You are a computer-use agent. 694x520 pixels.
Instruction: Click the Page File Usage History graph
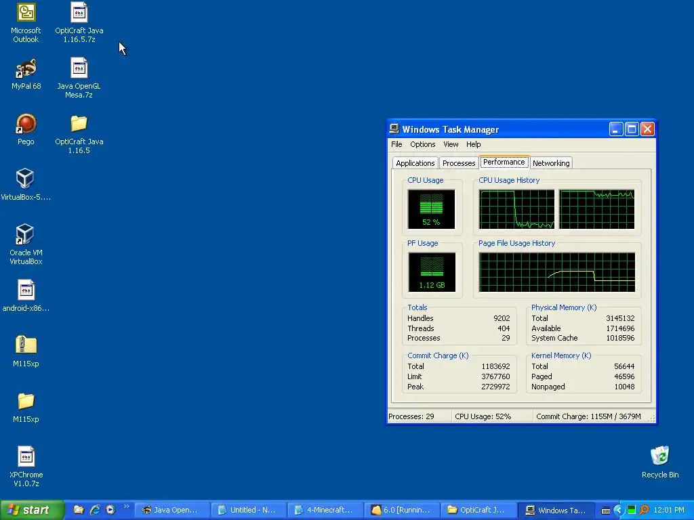click(x=557, y=272)
